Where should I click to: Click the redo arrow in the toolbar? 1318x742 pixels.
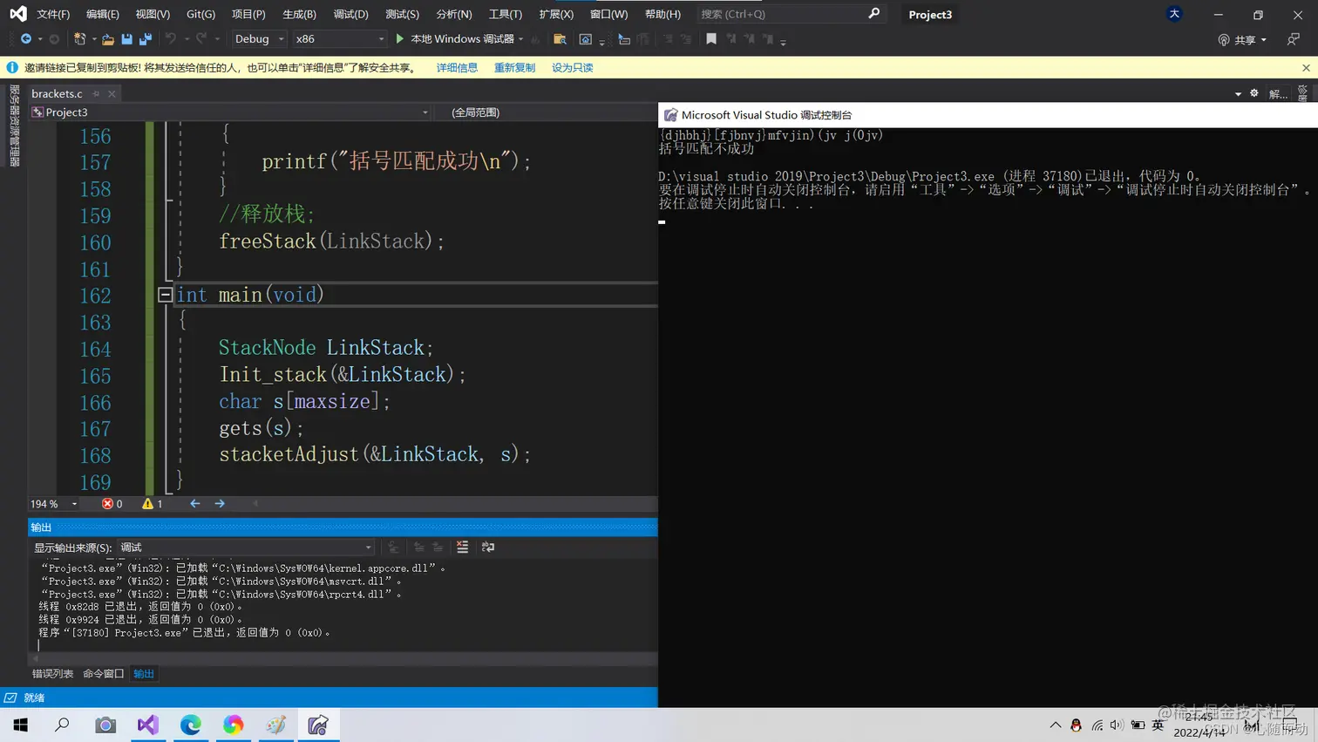pyautogui.click(x=201, y=39)
